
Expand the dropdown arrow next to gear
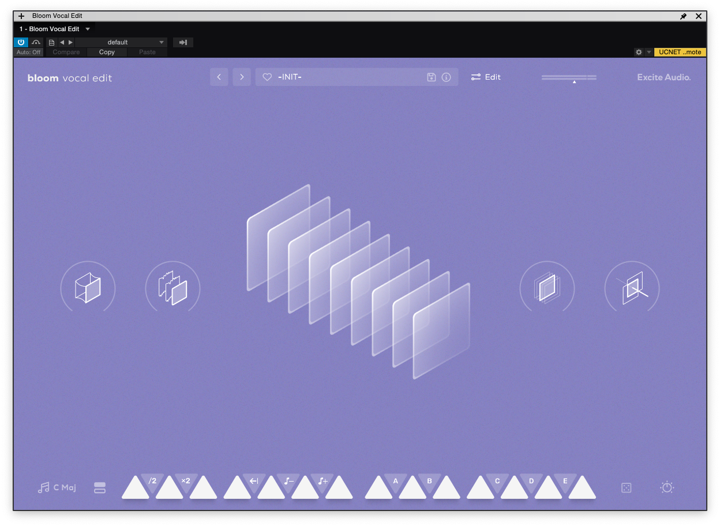pyautogui.click(x=649, y=52)
